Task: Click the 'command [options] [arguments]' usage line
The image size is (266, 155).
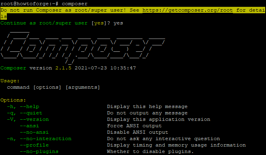Action: tap(53, 87)
